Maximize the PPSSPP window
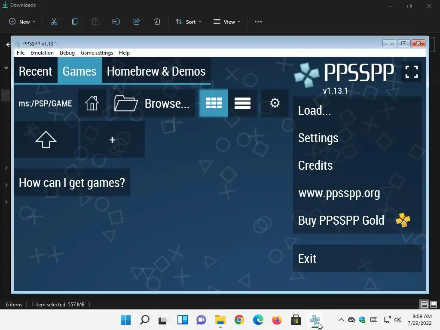440x330 pixels. pos(403,43)
